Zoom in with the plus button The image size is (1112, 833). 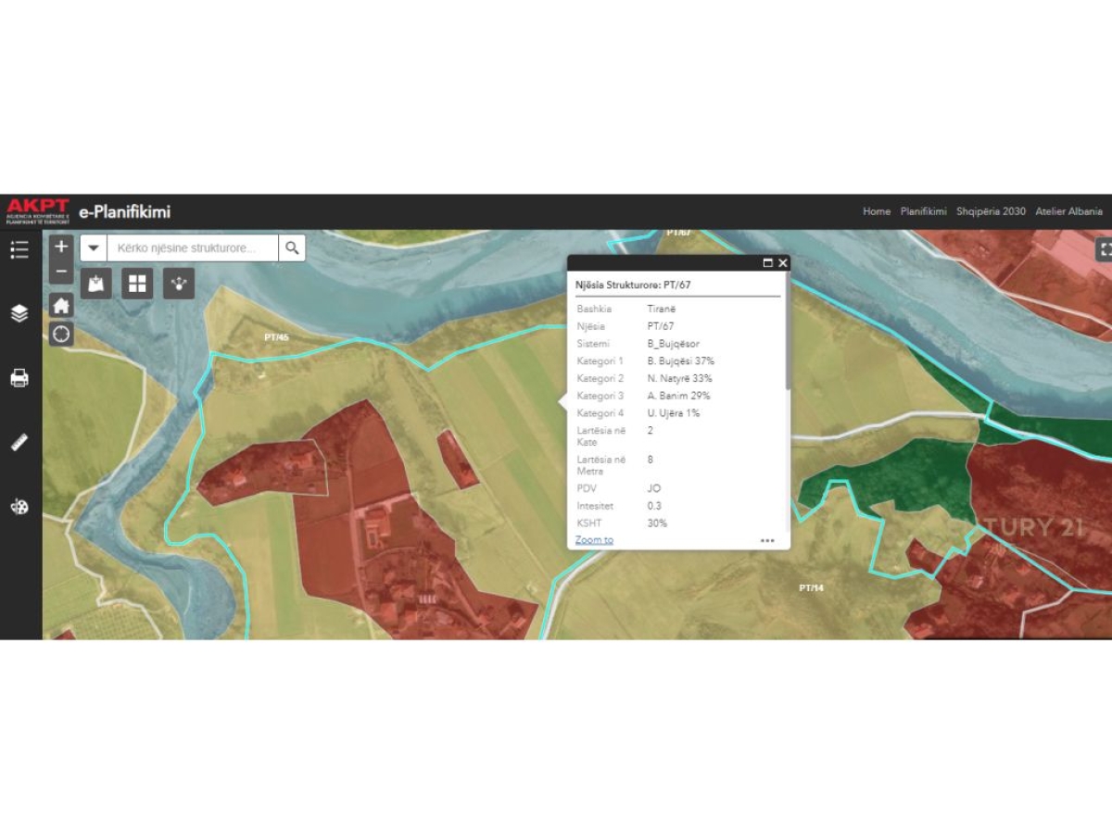pos(61,246)
